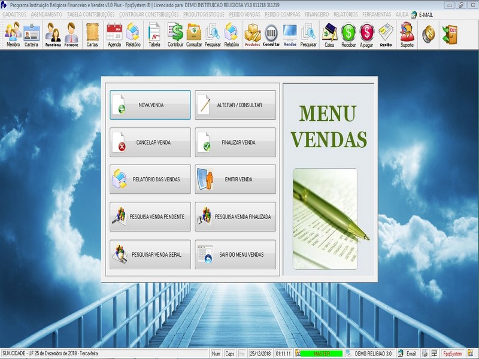Click the exit door toolbar icon
This screenshot has width=479, height=359.
click(x=450, y=34)
